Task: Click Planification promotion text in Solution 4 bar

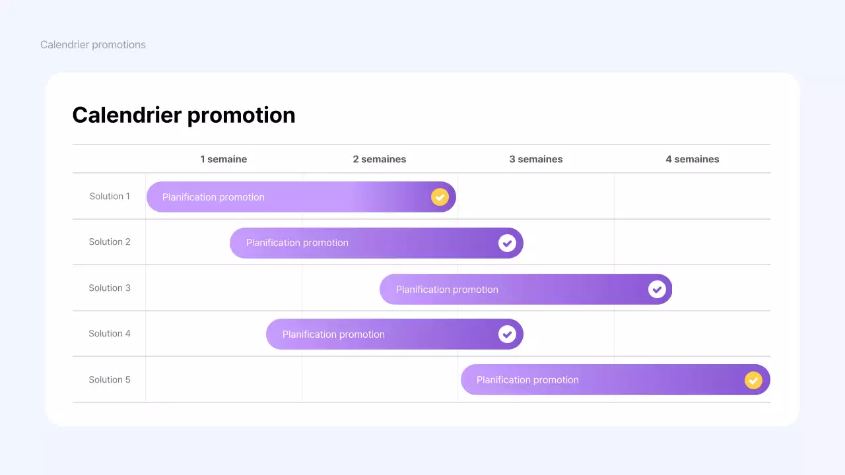Action: point(333,334)
